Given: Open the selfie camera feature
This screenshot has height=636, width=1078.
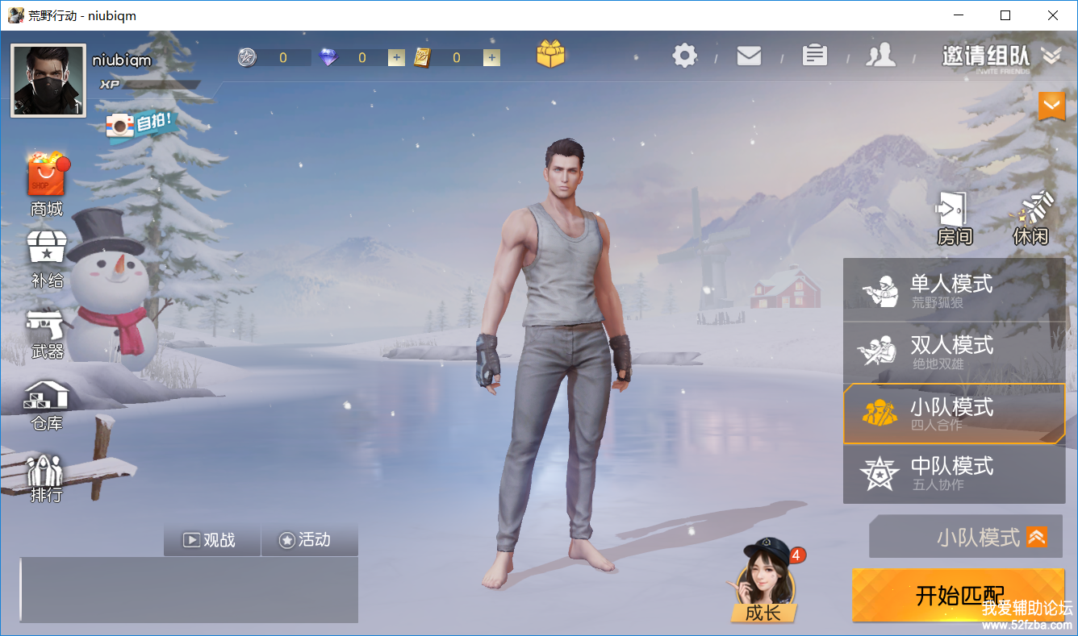Looking at the screenshot, I should pyautogui.click(x=140, y=125).
